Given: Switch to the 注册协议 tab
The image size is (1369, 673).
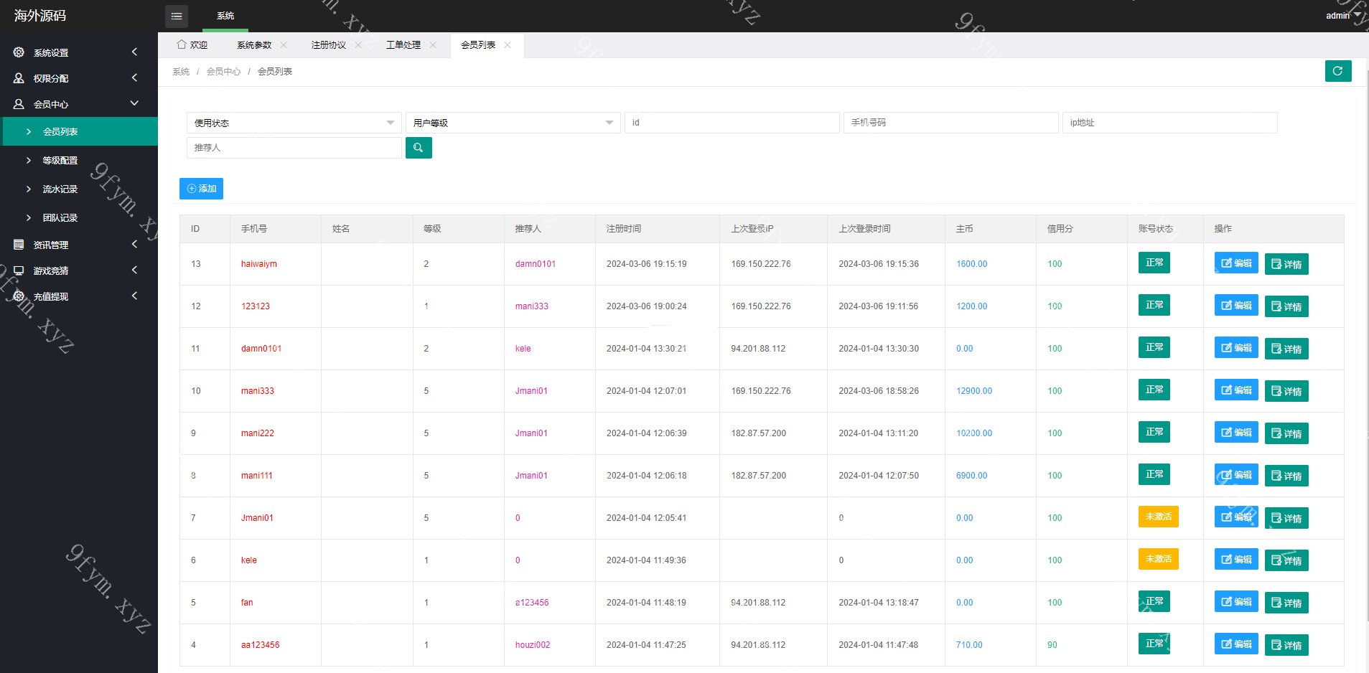Looking at the screenshot, I should 329,44.
